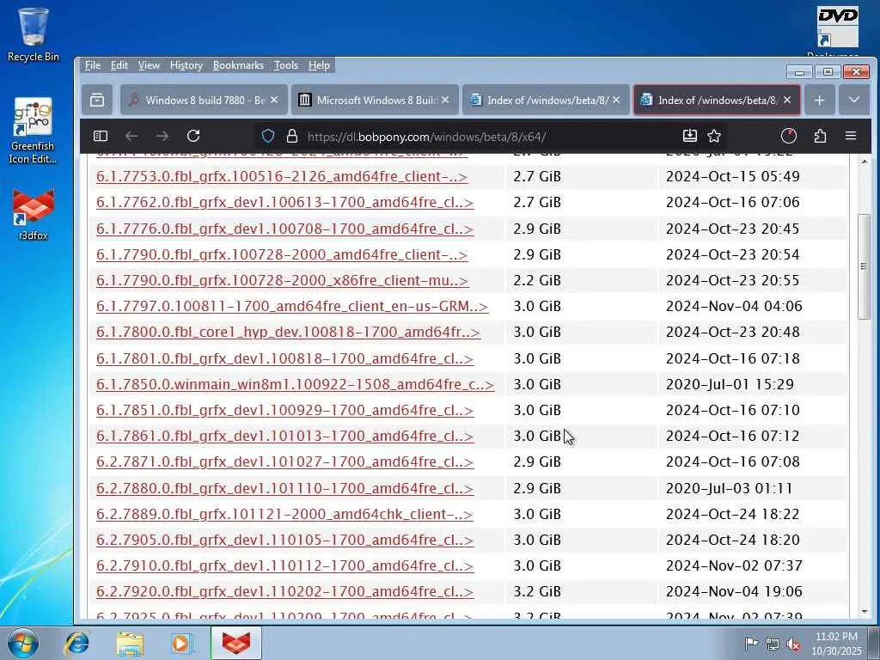Open the History menu
Screen dimensions: 880x660
[186, 65]
